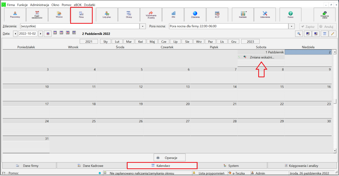Open the Pracownicy toolbar module
This screenshot has width=339, height=176.
(x=15, y=15)
